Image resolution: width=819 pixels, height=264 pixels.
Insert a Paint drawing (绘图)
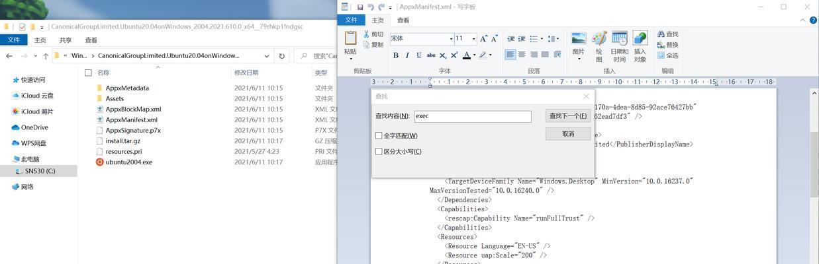click(599, 46)
